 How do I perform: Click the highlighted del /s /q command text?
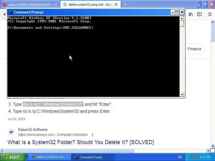(53, 104)
